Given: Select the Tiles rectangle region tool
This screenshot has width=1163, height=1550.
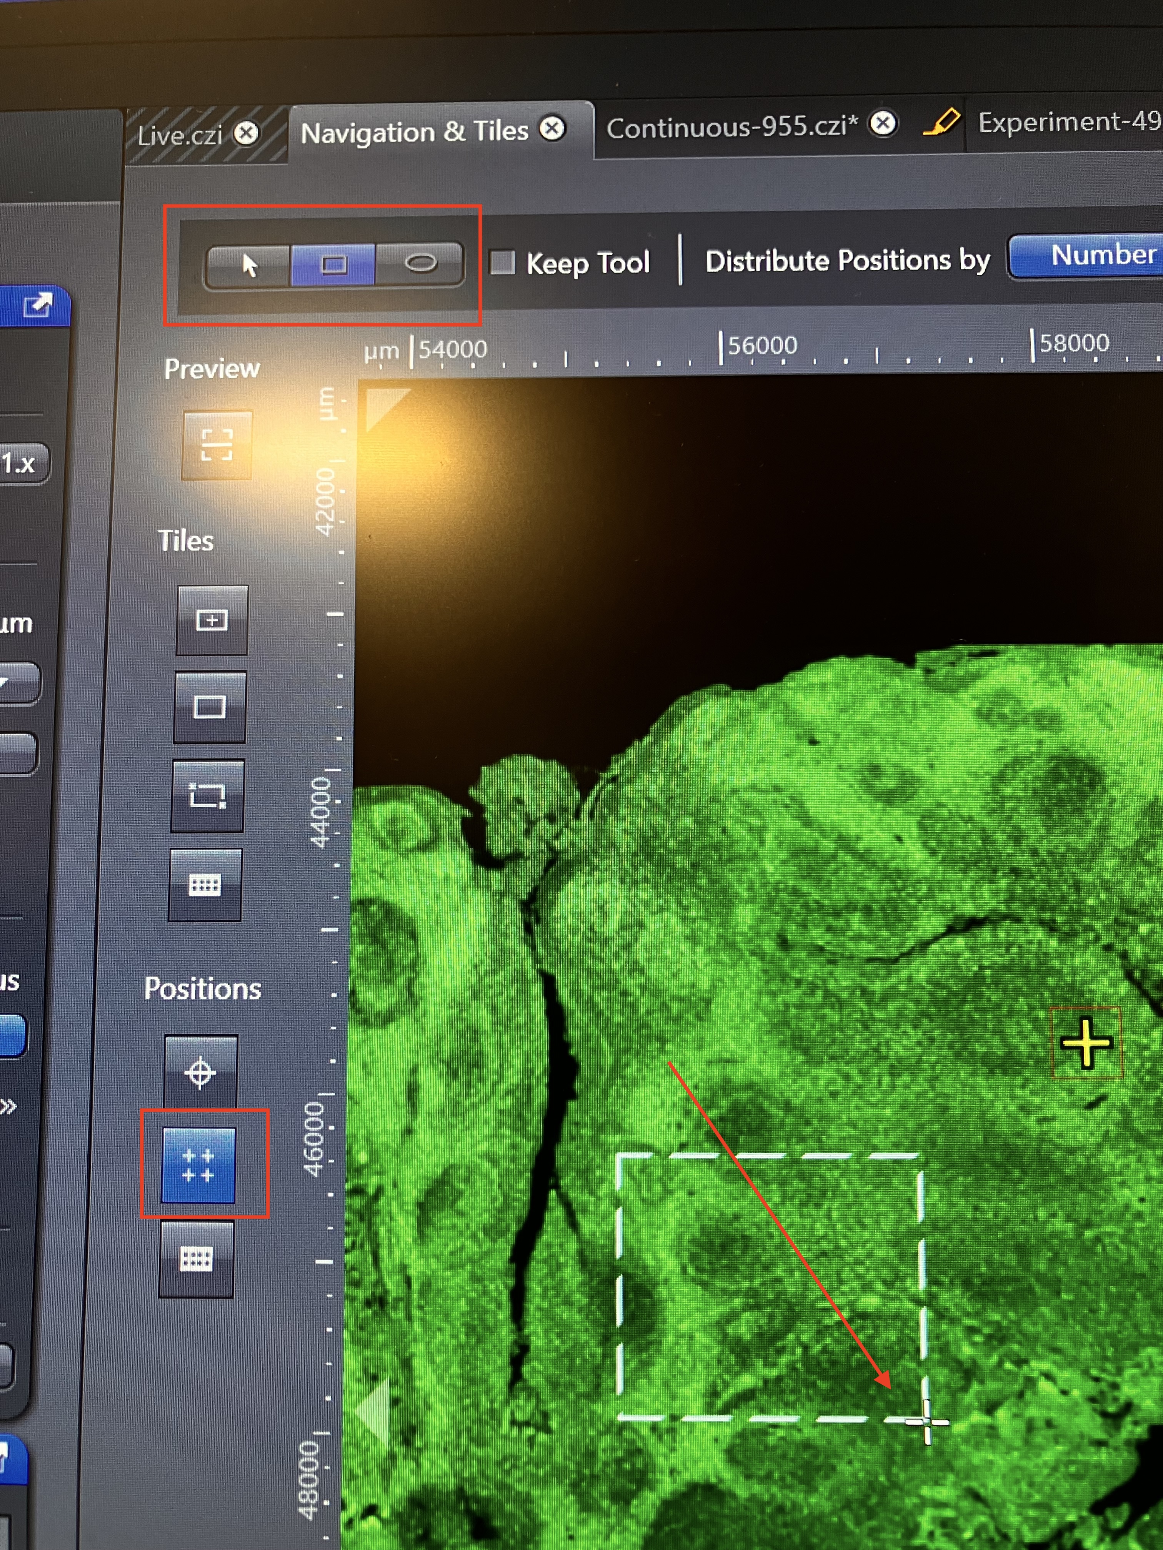Looking at the screenshot, I should click(210, 707).
